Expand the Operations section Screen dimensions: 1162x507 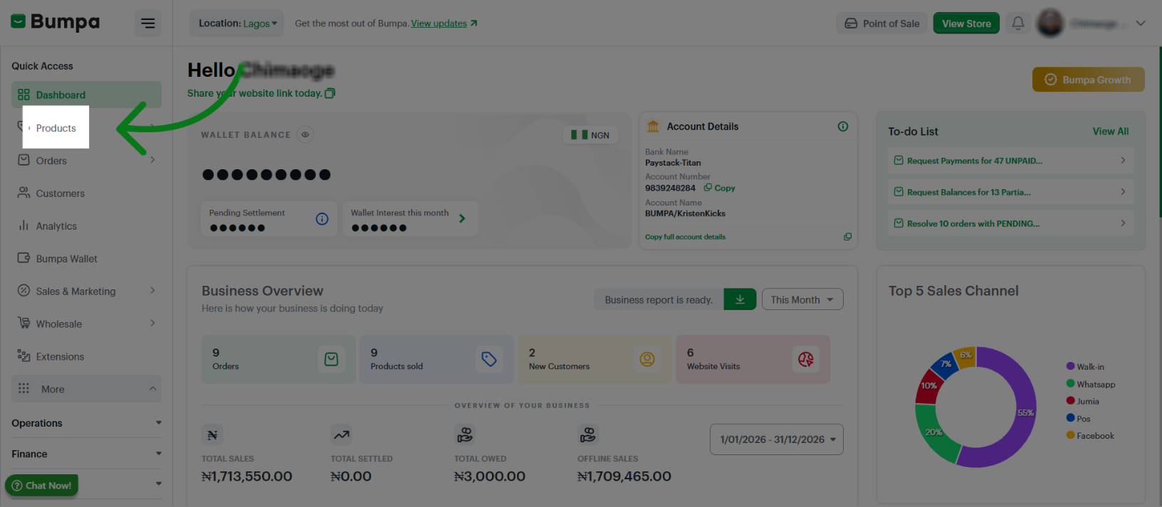(x=86, y=423)
